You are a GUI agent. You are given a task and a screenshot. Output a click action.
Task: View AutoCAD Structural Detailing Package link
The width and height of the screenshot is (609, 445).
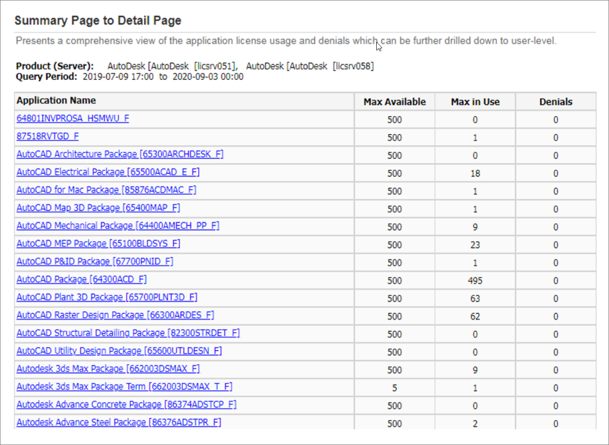pos(128,333)
